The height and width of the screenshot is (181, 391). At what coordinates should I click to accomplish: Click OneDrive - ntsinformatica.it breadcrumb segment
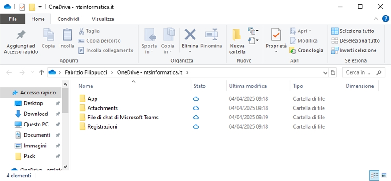[150, 72]
